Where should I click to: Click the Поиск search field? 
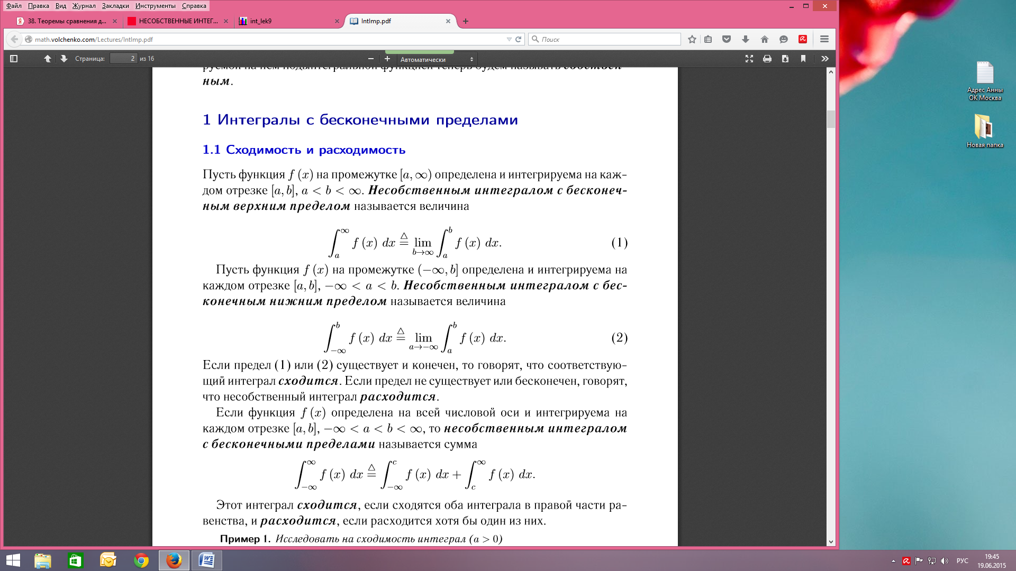tap(605, 39)
